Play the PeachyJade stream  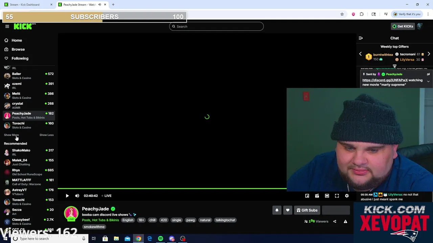coord(67,196)
